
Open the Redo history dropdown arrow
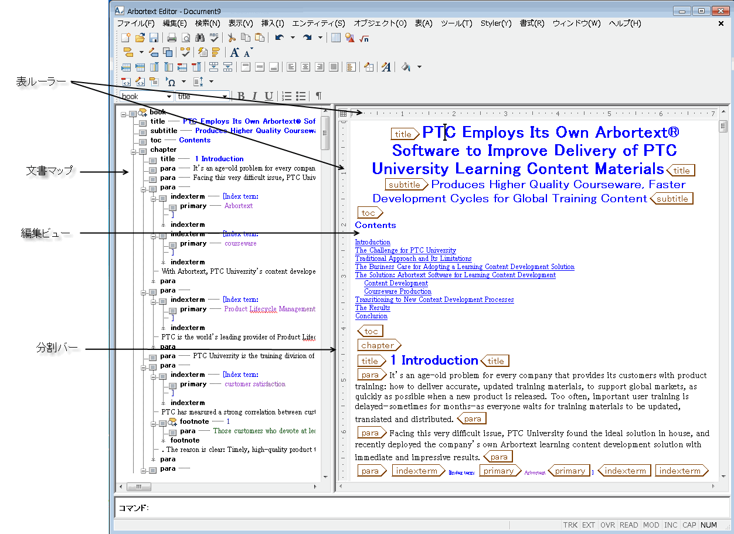pos(320,38)
